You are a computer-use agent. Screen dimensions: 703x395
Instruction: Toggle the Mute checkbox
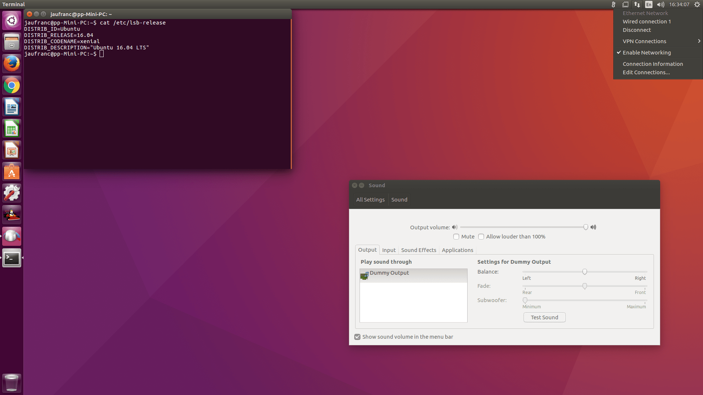[456, 237]
